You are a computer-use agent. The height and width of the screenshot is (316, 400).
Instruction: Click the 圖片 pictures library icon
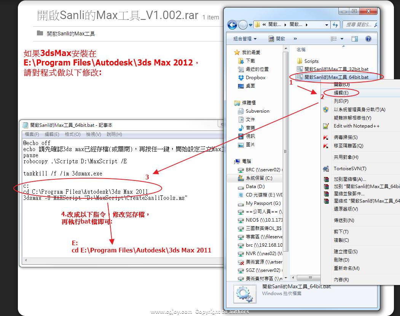[x=241, y=145]
